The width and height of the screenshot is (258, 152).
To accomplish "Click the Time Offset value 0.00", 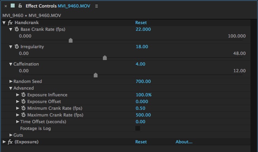I will pos(140,122).
